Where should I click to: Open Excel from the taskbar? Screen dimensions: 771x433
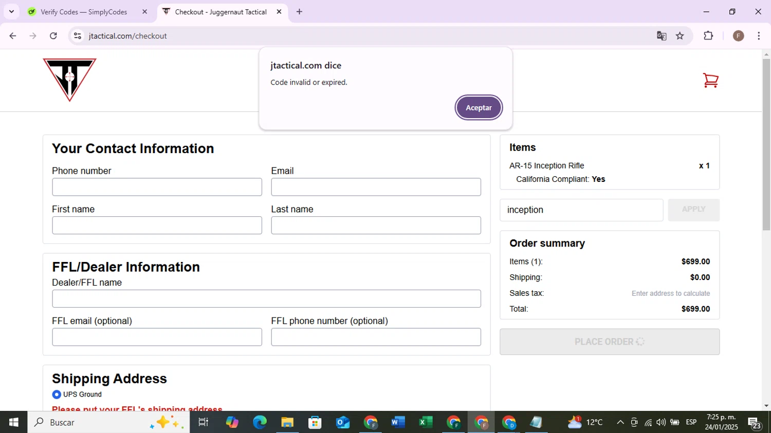coord(426,422)
